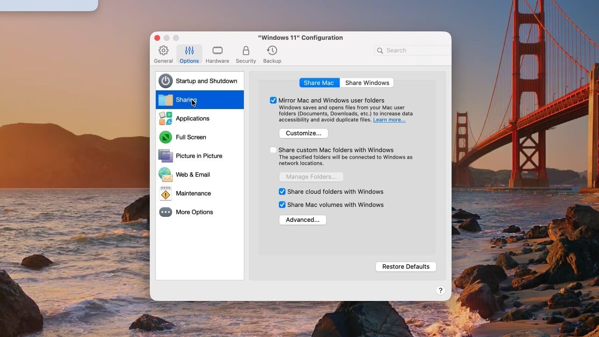599x337 pixels.
Task: Select Maintenance label in sidebar
Action: pos(193,193)
